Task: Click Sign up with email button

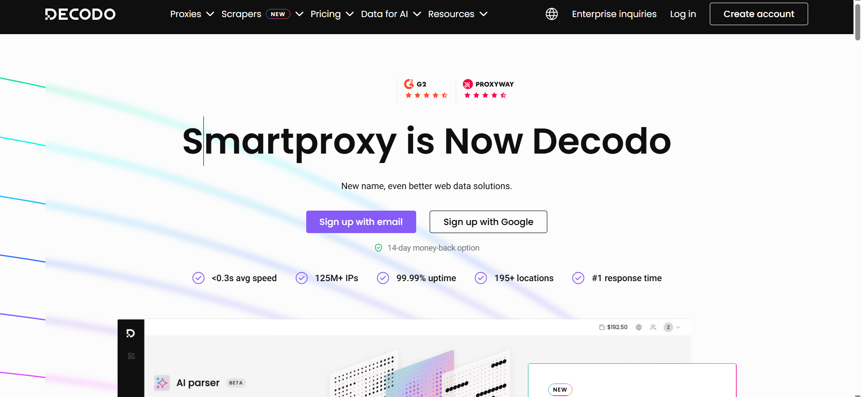Action: click(361, 222)
